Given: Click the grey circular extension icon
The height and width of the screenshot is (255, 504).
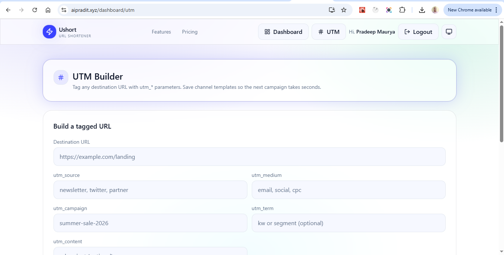Looking at the screenshot, I should point(376,10).
